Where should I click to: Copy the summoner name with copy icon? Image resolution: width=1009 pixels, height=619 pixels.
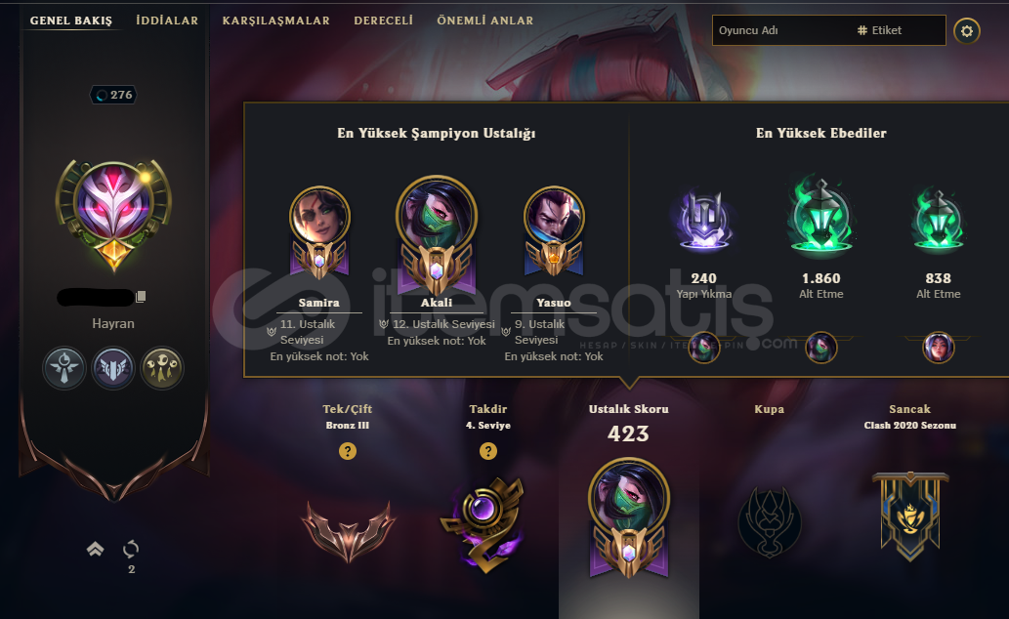click(141, 296)
